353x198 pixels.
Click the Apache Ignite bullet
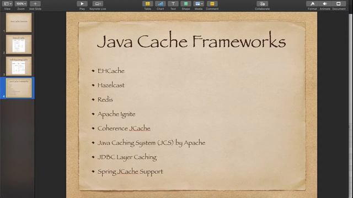tap(116, 114)
